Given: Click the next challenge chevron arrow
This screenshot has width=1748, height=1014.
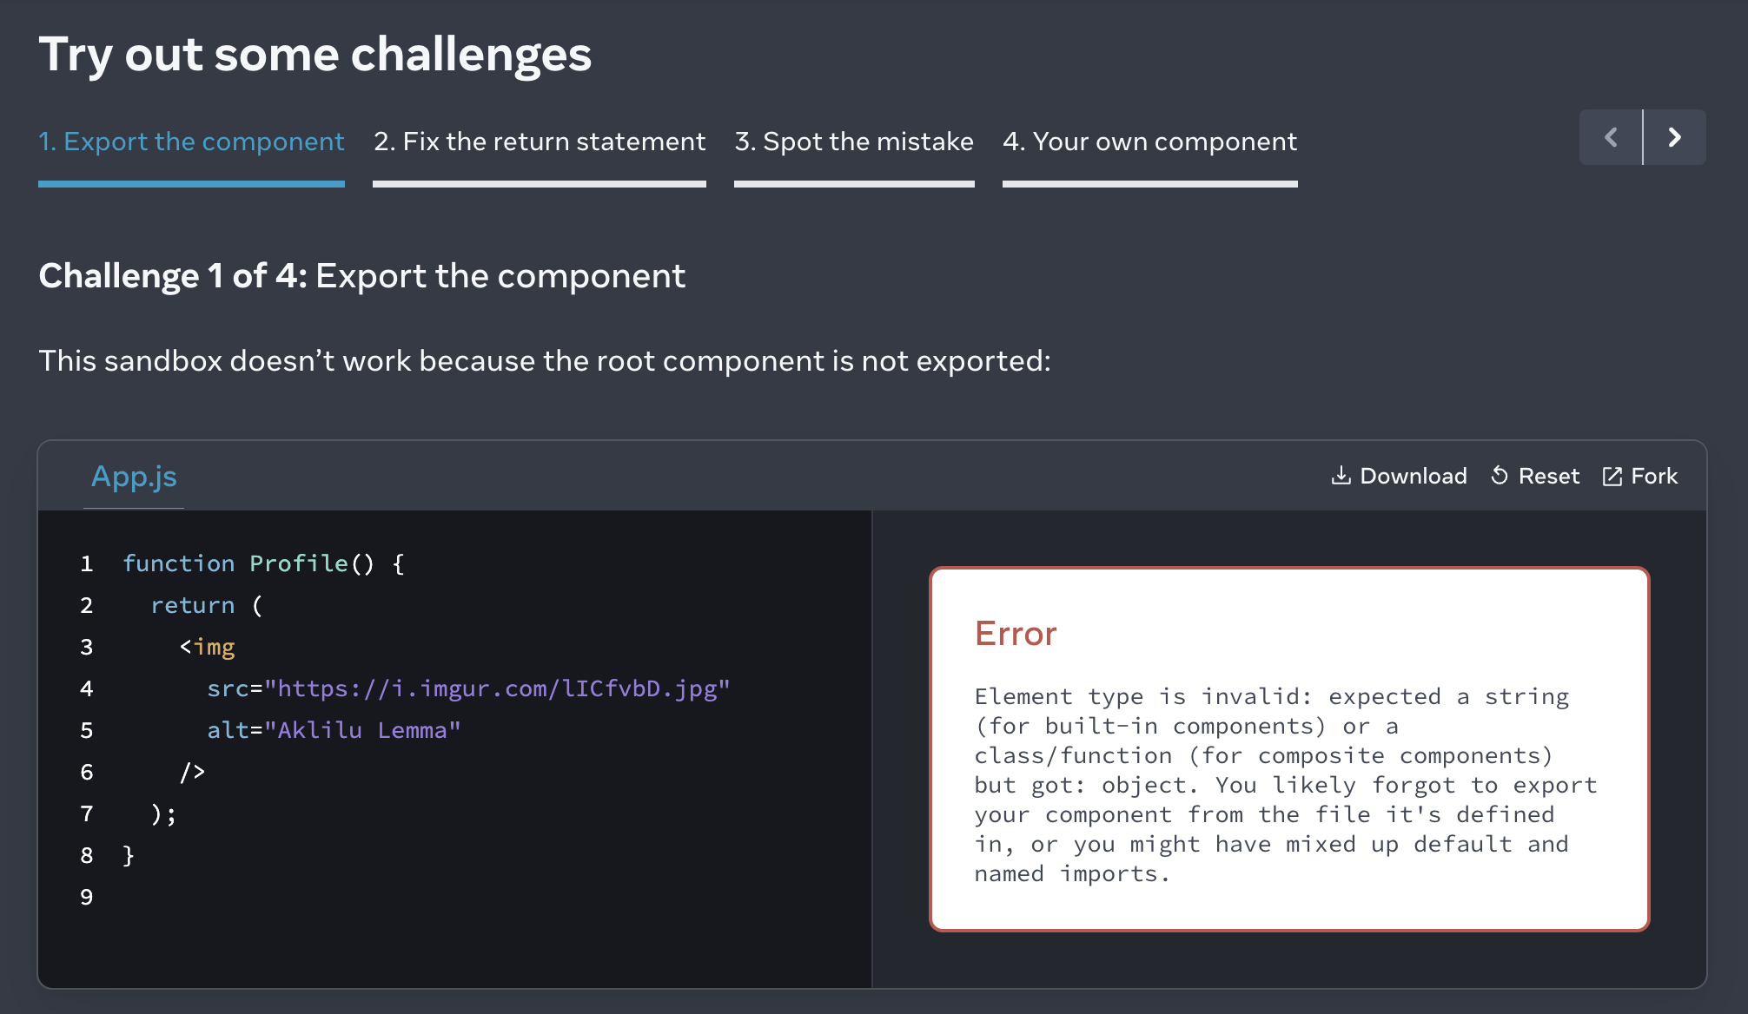Looking at the screenshot, I should [x=1675, y=137].
